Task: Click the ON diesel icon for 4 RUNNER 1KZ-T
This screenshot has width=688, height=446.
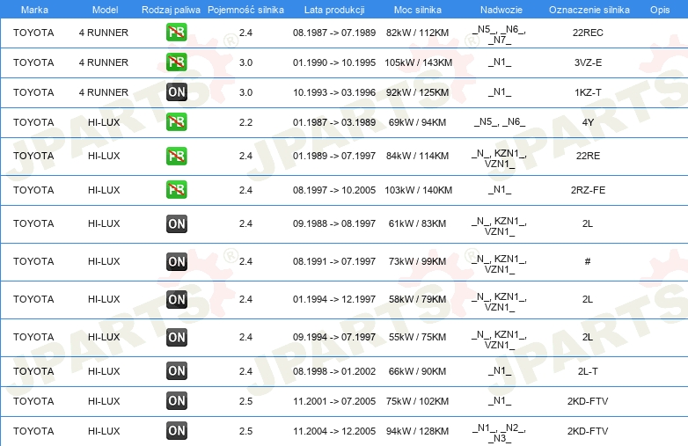Action: click(176, 92)
